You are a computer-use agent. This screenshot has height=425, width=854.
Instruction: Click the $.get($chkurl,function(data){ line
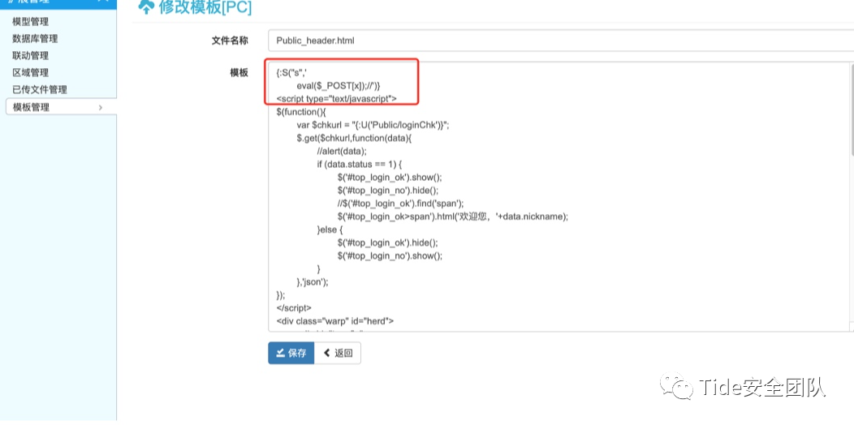click(354, 138)
